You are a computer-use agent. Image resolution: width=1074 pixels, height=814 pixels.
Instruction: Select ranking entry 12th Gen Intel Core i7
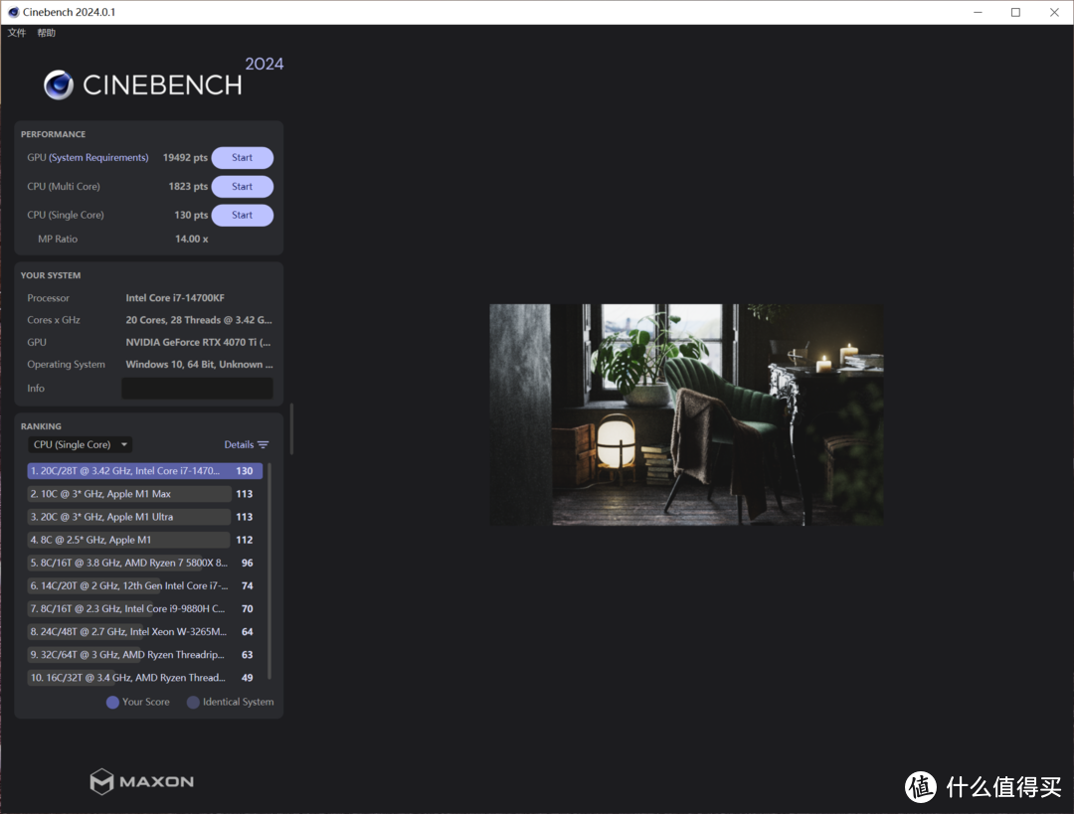point(144,586)
